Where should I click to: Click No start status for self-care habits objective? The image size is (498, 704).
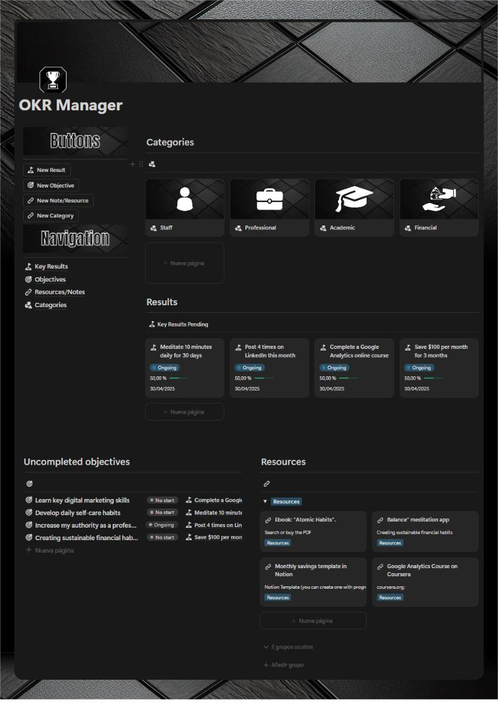click(x=162, y=512)
